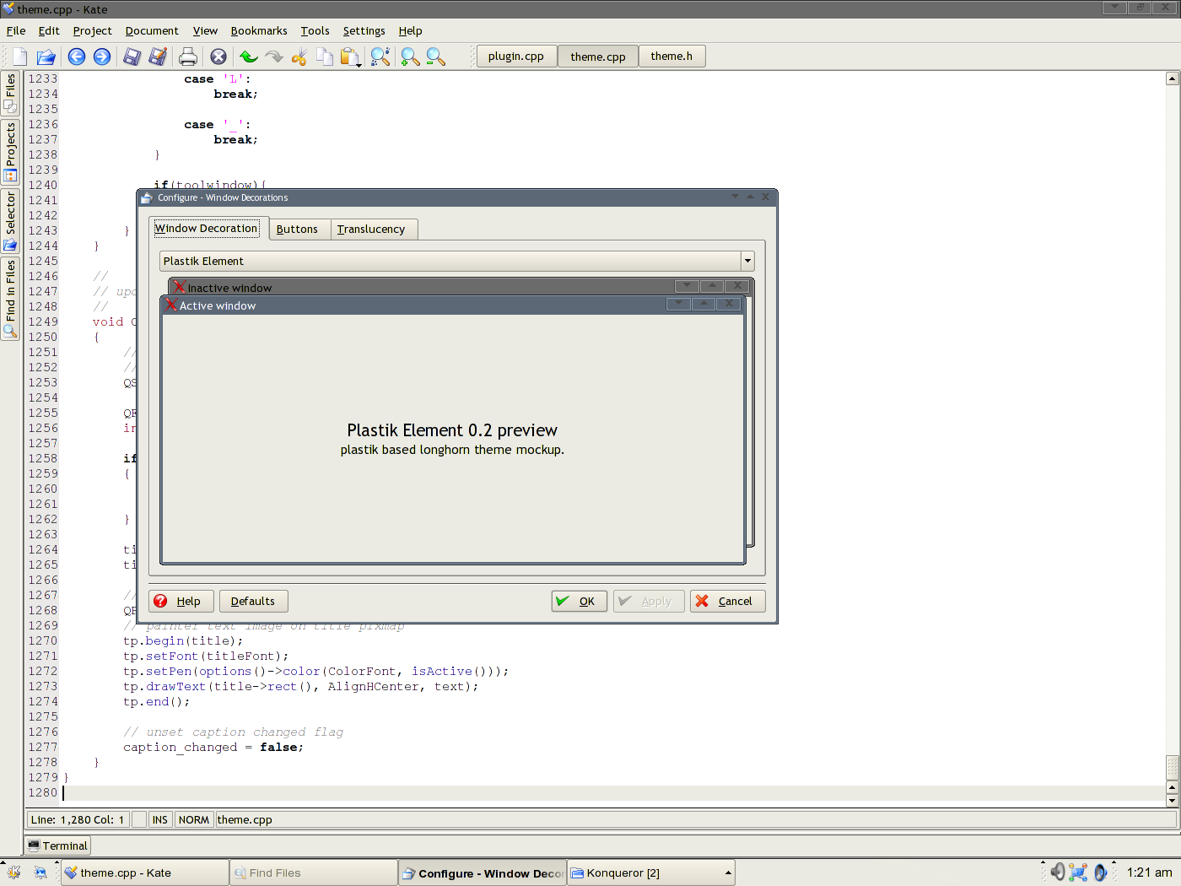Viewport: 1181px width, 886px height.
Task: Paste from the clipboard icon
Action: [350, 57]
